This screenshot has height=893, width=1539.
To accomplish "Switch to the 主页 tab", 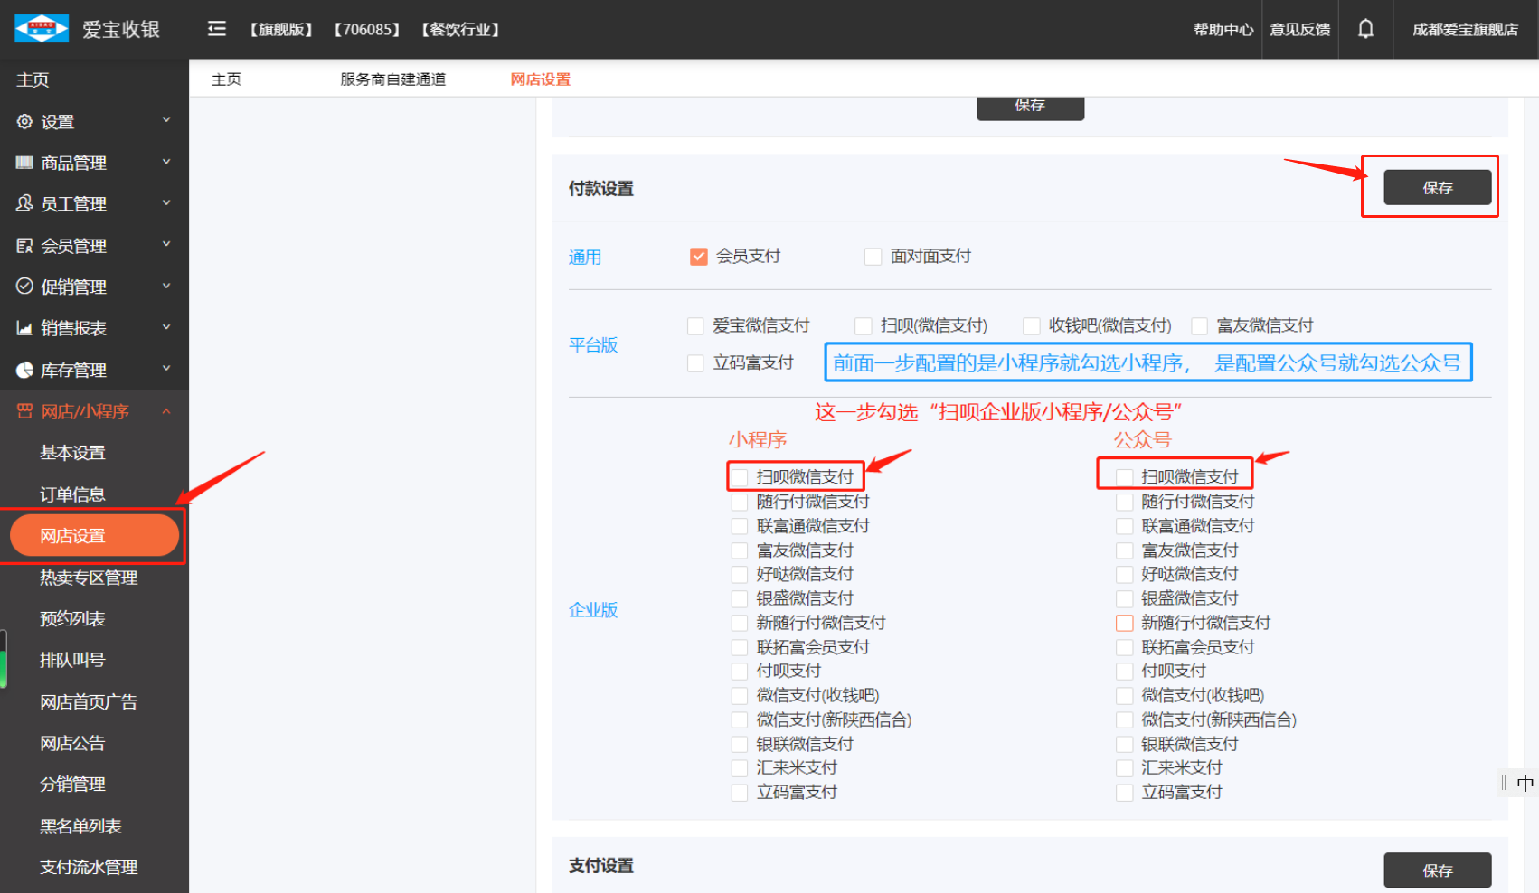I will click(226, 80).
